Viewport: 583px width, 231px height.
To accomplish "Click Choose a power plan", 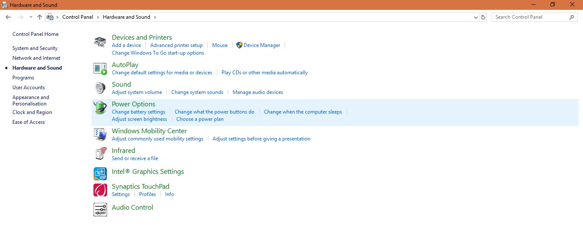I will point(200,119).
